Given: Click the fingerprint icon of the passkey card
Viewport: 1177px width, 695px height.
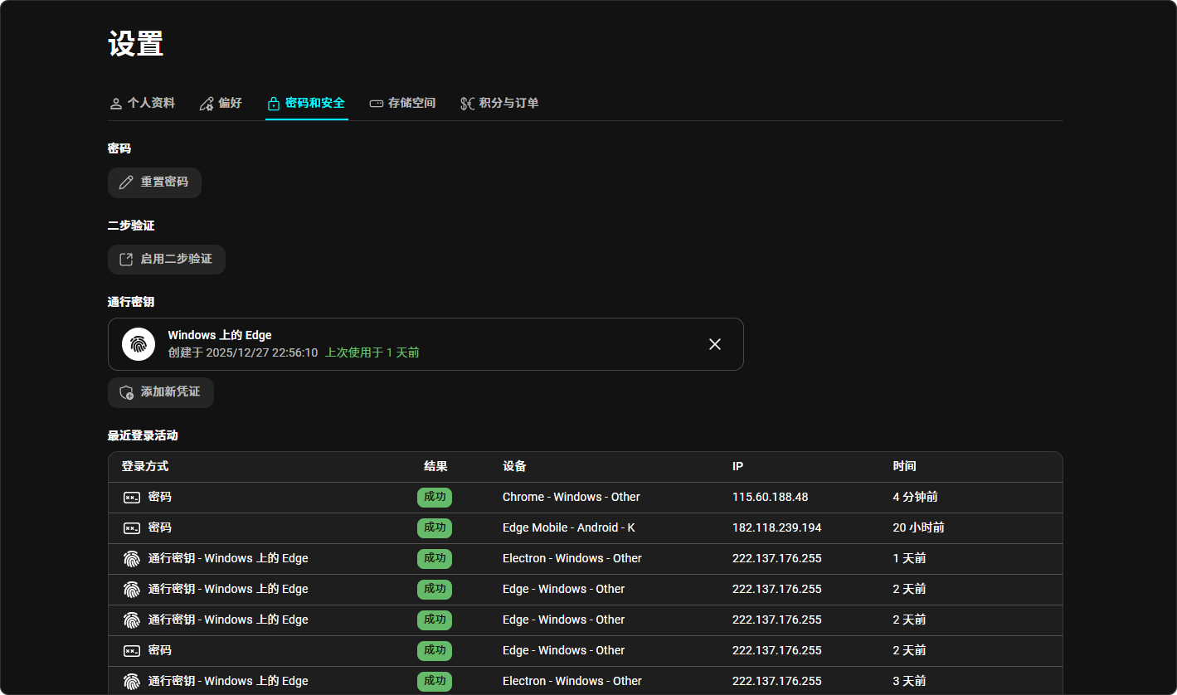Looking at the screenshot, I should click(x=139, y=344).
